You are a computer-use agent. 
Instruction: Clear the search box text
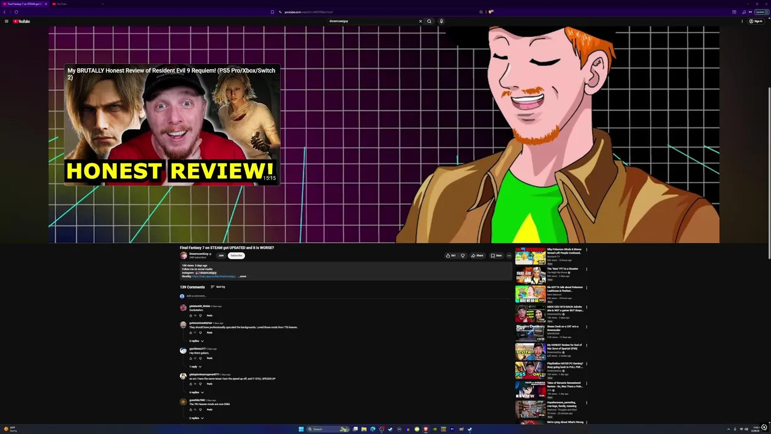tap(420, 21)
